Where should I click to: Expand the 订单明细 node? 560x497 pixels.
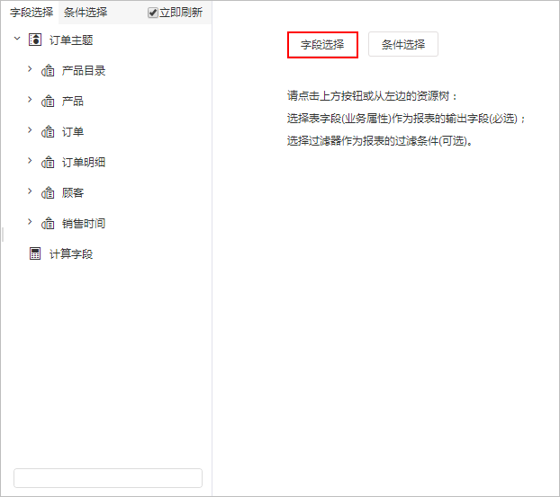point(30,161)
